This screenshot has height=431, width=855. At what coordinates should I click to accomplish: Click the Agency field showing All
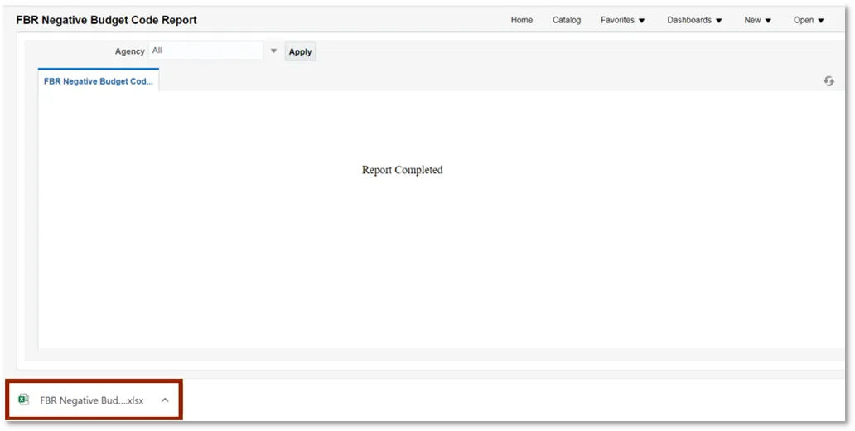[206, 51]
